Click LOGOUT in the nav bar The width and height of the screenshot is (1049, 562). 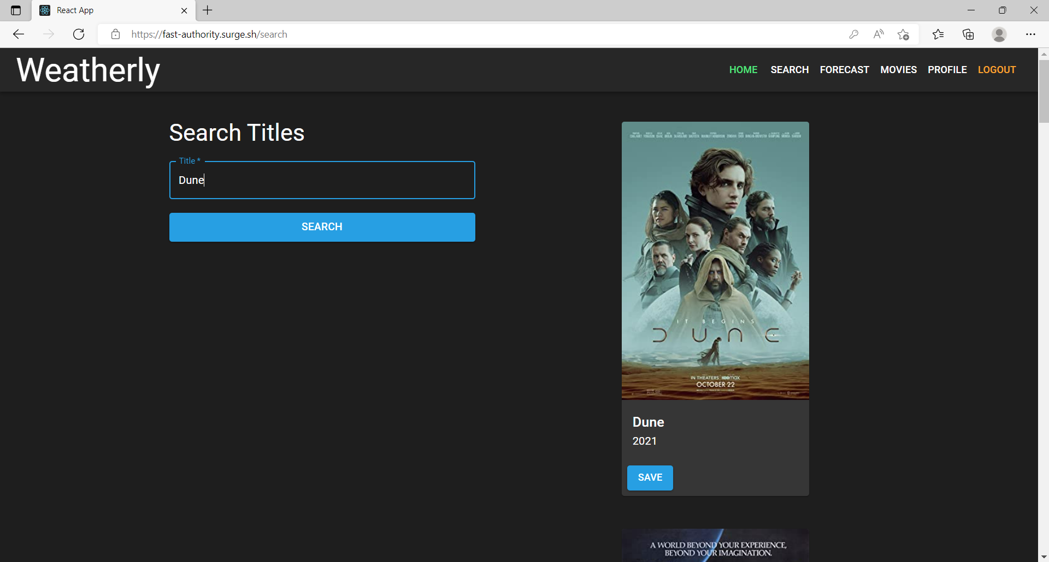point(997,70)
